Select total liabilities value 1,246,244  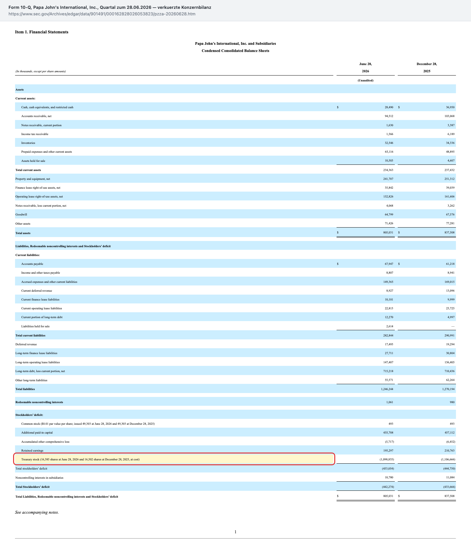[387, 389]
